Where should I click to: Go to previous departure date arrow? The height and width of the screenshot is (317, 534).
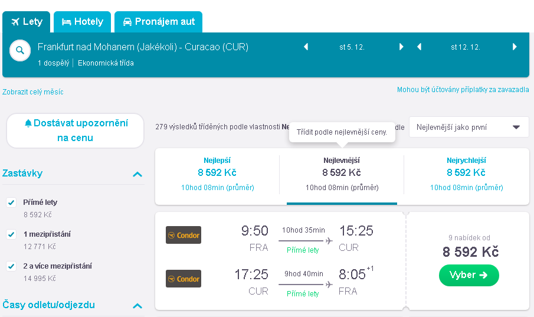tap(306, 47)
